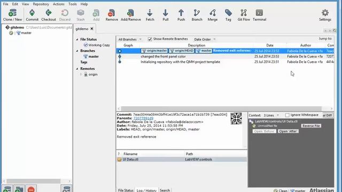The image size is (342, 192).
Task: Select gitdemo repository bookmark
Action: pyautogui.click(x=17, y=27)
